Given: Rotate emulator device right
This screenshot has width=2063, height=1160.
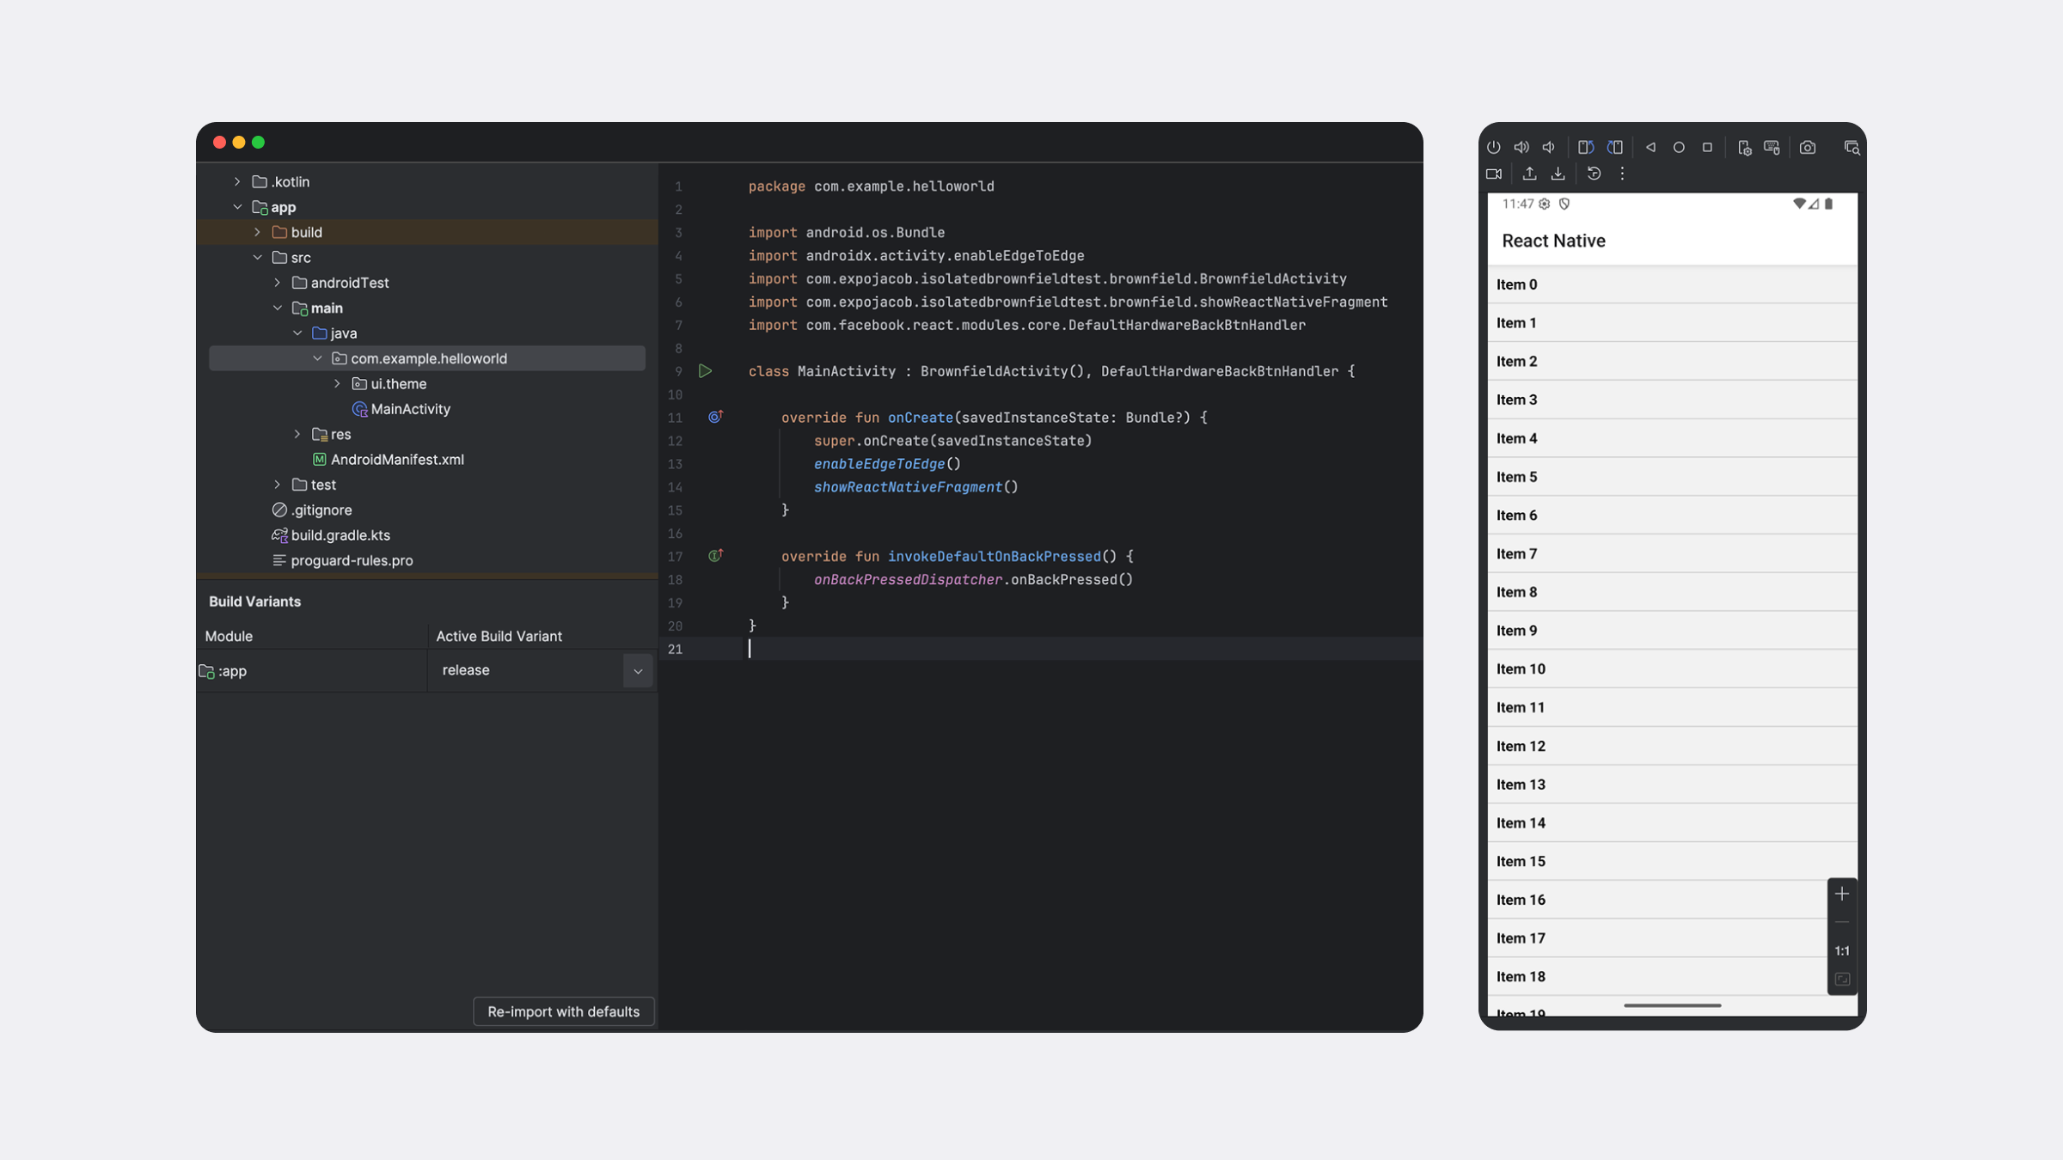Looking at the screenshot, I should click(1615, 147).
